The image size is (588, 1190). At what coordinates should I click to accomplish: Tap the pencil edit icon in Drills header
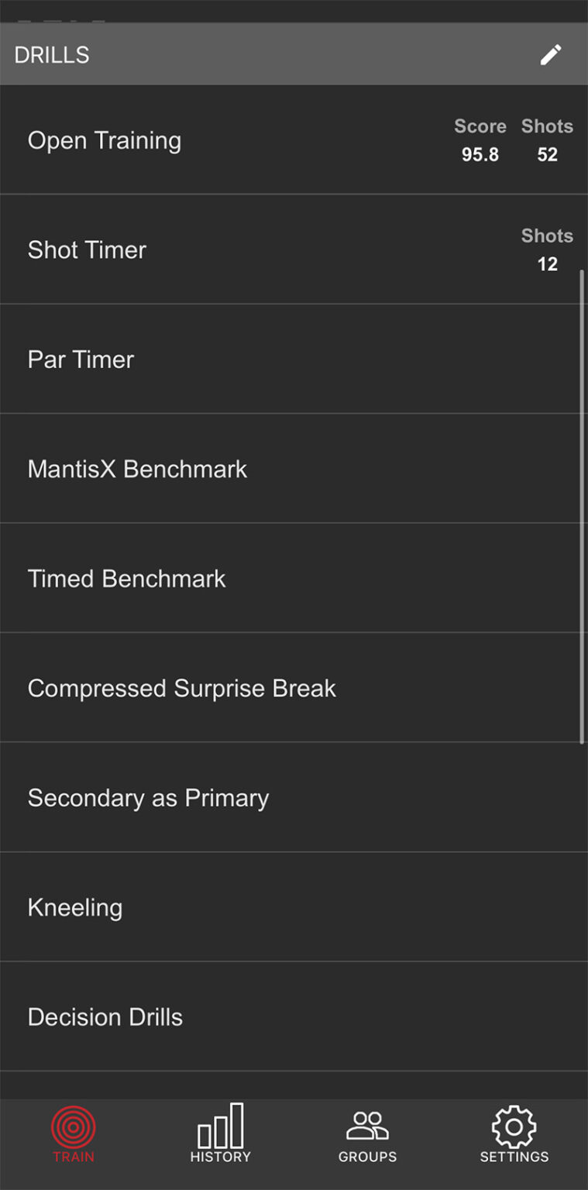point(550,54)
